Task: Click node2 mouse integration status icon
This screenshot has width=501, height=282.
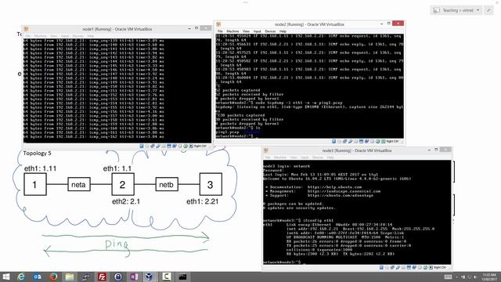Action: point(378,141)
